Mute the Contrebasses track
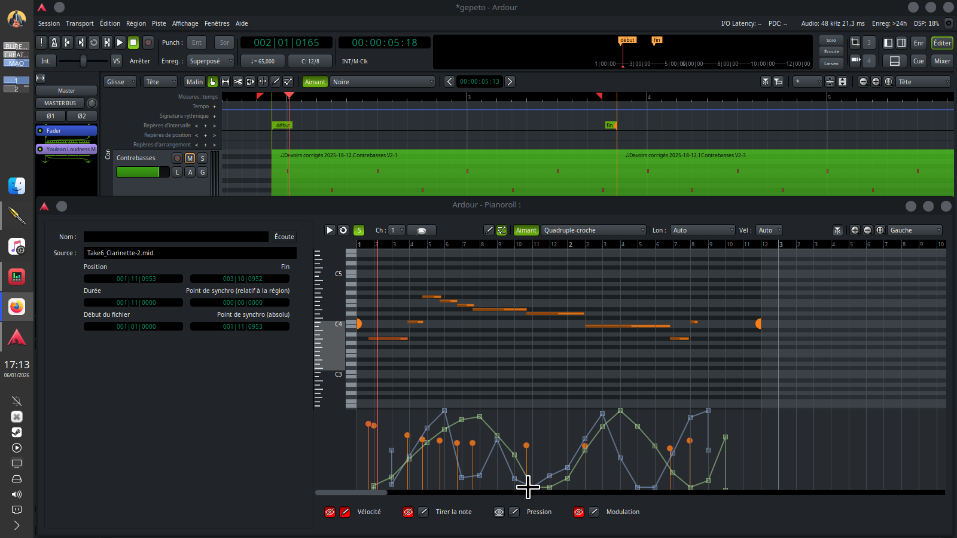 point(190,158)
